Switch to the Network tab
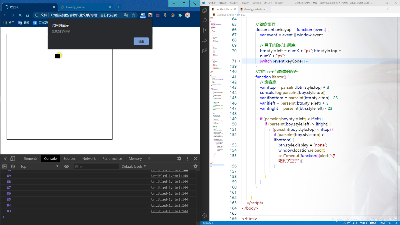 click(x=89, y=158)
